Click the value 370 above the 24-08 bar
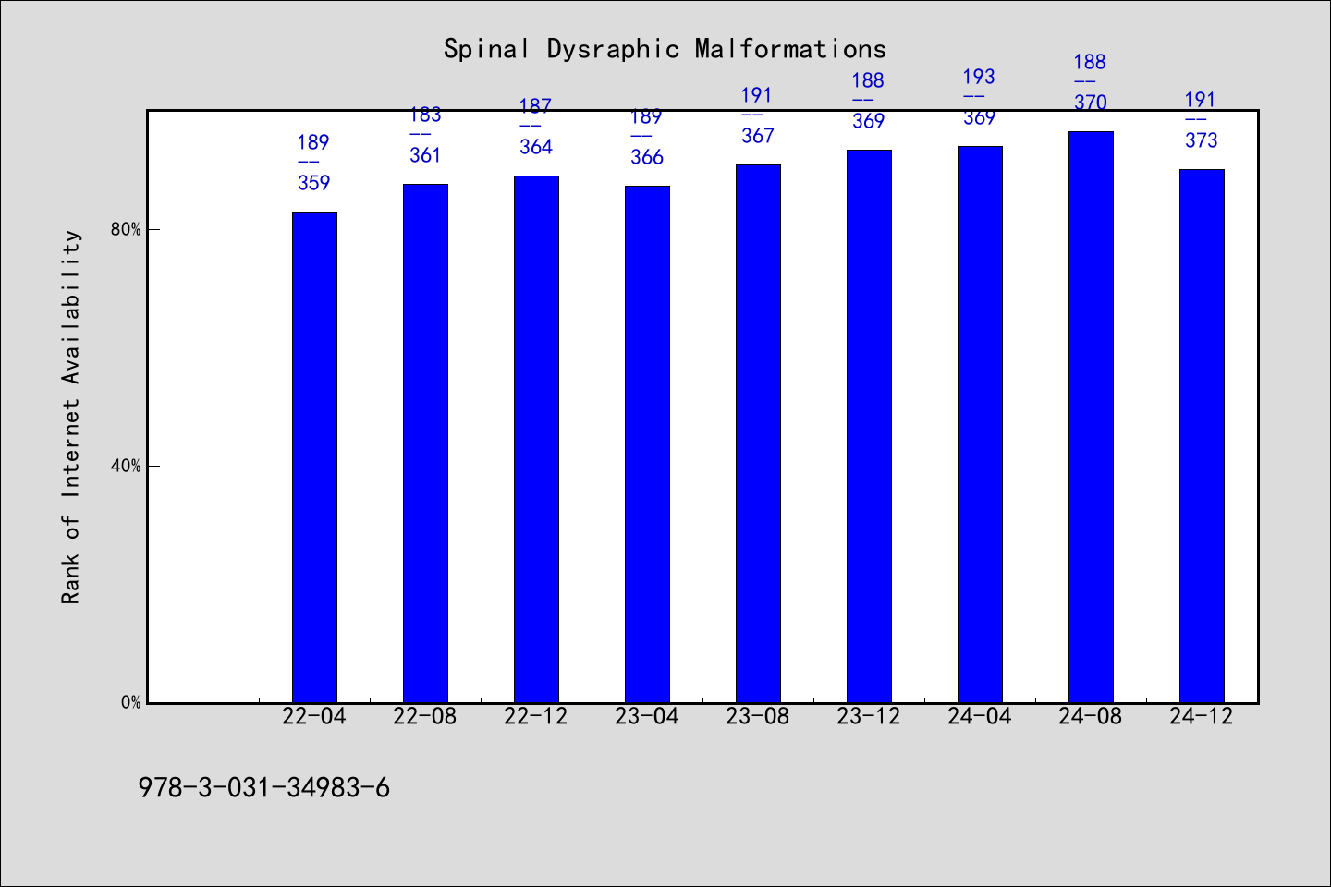Screen dimensions: 1331x887 (x=1091, y=103)
